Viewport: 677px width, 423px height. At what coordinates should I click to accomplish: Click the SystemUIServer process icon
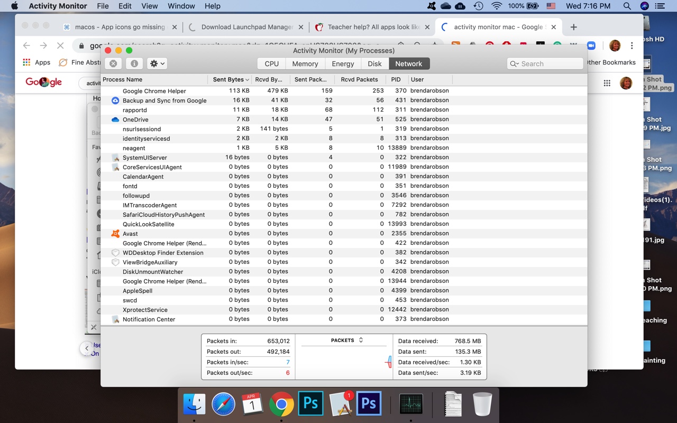click(x=115, y=158)
